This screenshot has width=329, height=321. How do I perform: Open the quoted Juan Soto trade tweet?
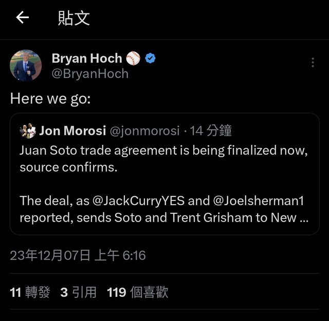(x=164, y=160)
